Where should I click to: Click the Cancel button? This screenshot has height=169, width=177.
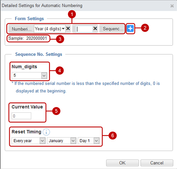click(x=157, y=163)
